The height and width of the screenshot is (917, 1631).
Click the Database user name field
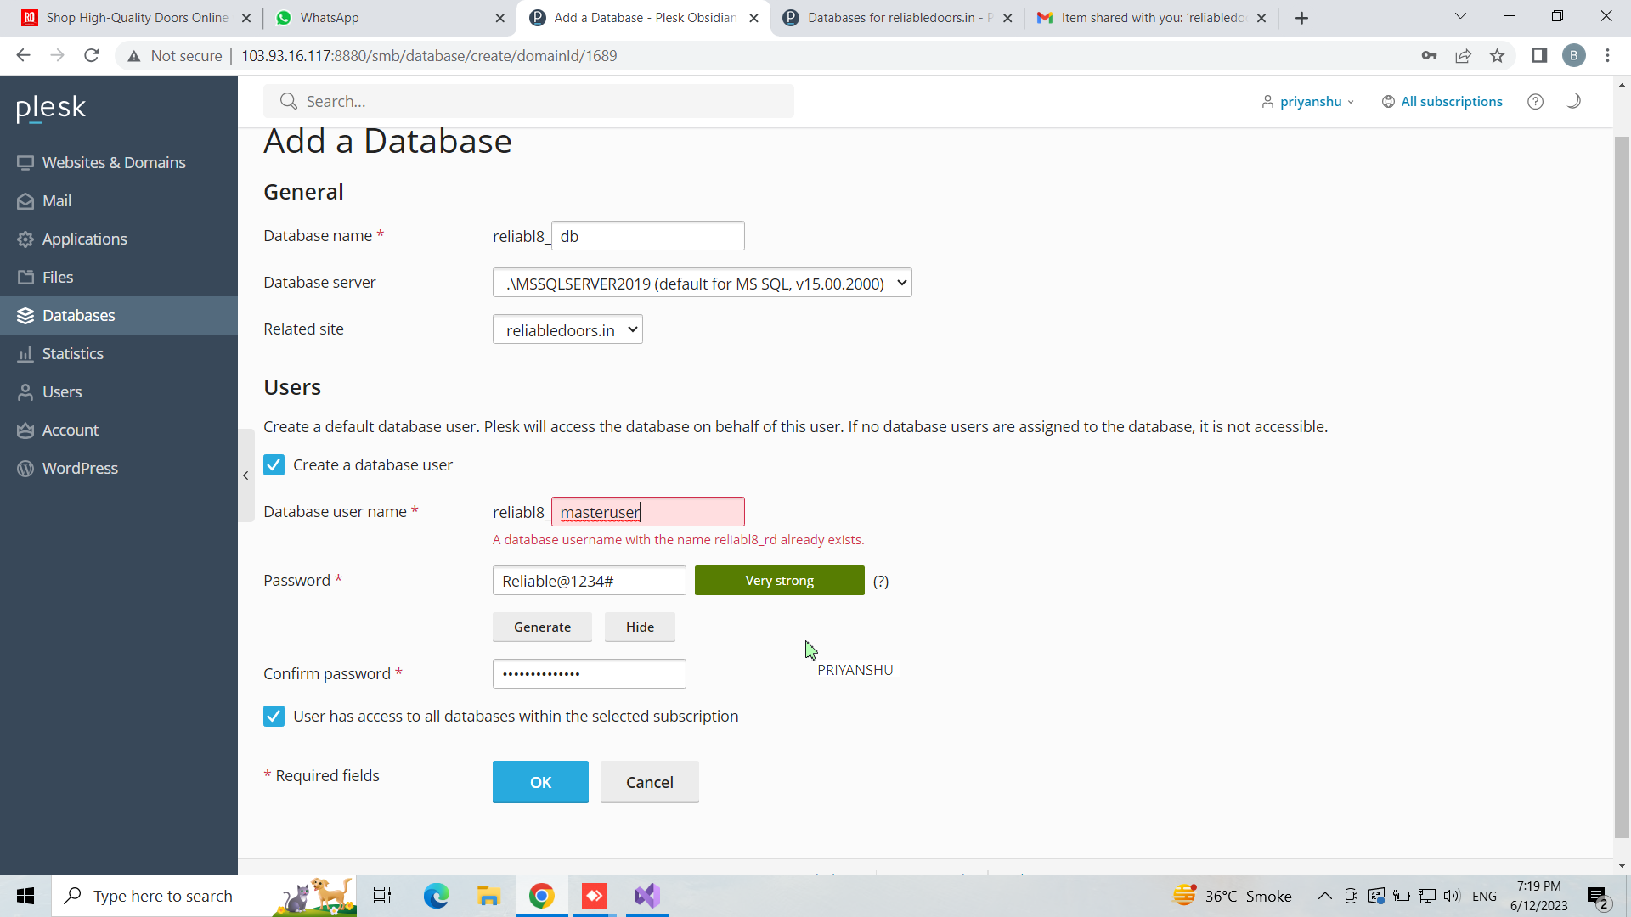[x=647, y=512]
